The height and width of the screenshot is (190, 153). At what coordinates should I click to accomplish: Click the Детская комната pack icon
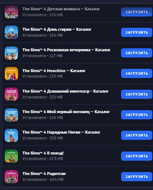(11, 12)
